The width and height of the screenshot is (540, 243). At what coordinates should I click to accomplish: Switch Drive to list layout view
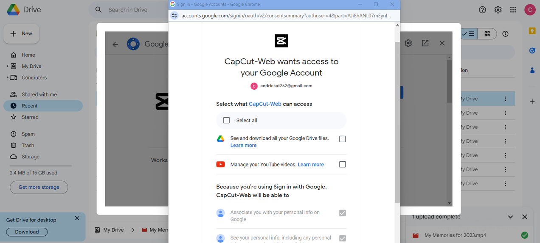470,34
